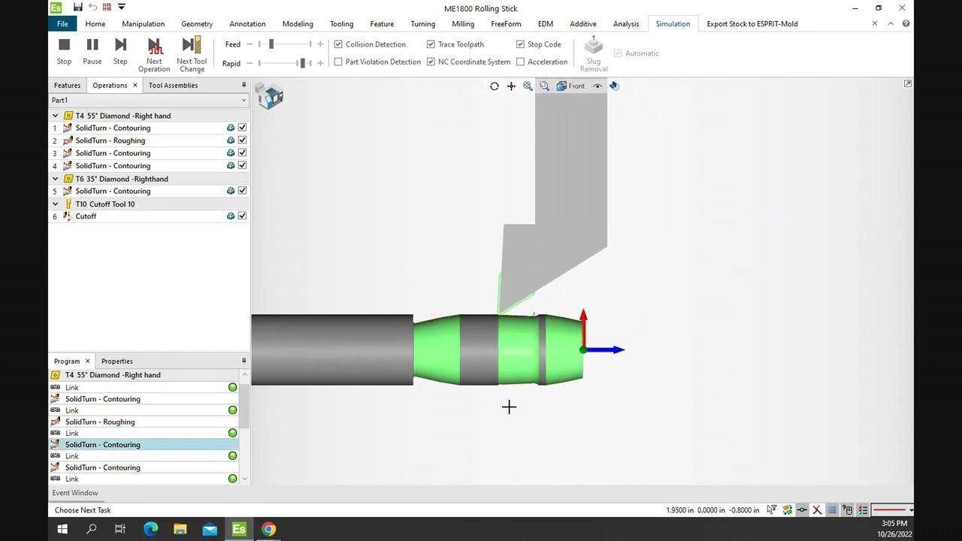The height and width of the screenshot is (541, 962).
Task: Click the X intersection snap icon
Action: [x=817, y=510]
